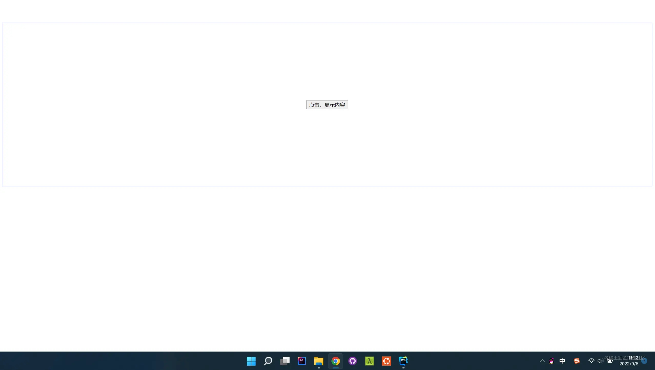The image size is (655, 370).
Task: Switch to the Google Chrome window
Action: [335, 361]
